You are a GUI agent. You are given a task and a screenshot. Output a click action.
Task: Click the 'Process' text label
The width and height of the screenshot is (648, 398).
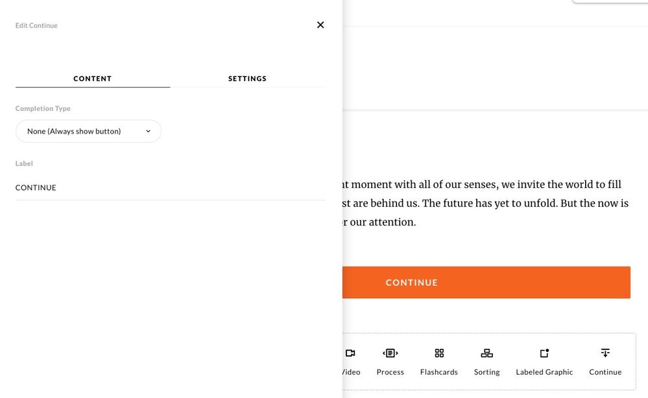tap(390, 372)
